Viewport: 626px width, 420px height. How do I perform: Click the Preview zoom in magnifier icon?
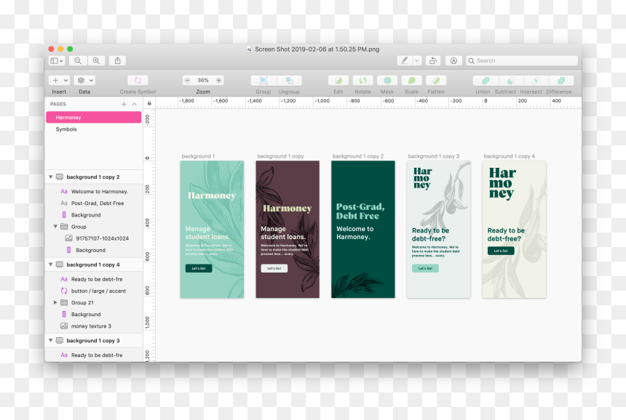tap(96, 60)
